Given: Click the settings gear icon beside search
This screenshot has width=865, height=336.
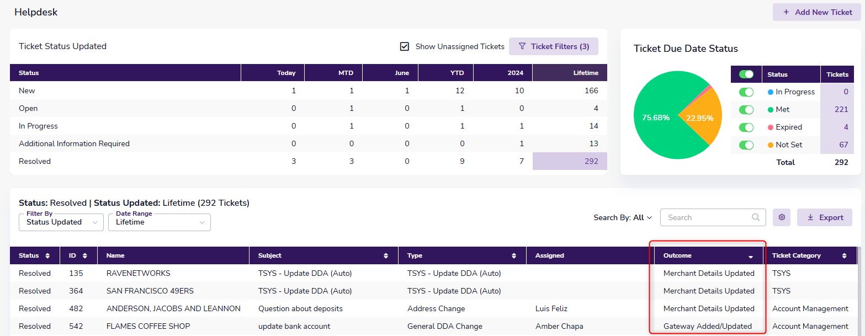Looking at the screenshot, I should pos(782,217).
